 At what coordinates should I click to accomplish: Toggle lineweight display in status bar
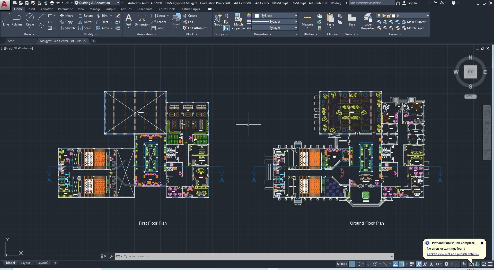point(412,264)
